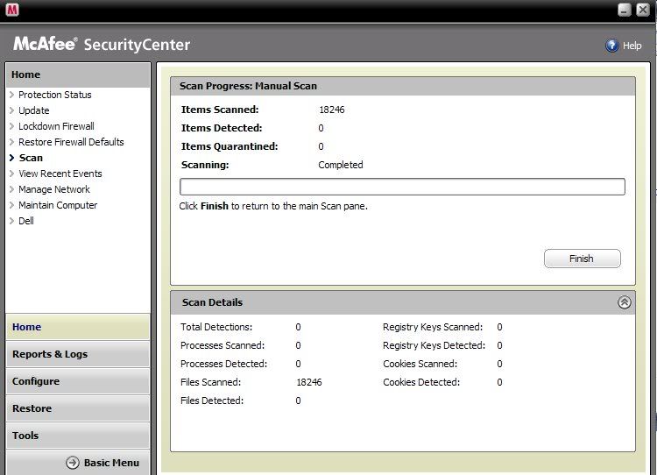This screenshot has height=475, width=657.
Task: Switch to the lower Home tab
Action: pyautogui.click(x=78, y=327)
